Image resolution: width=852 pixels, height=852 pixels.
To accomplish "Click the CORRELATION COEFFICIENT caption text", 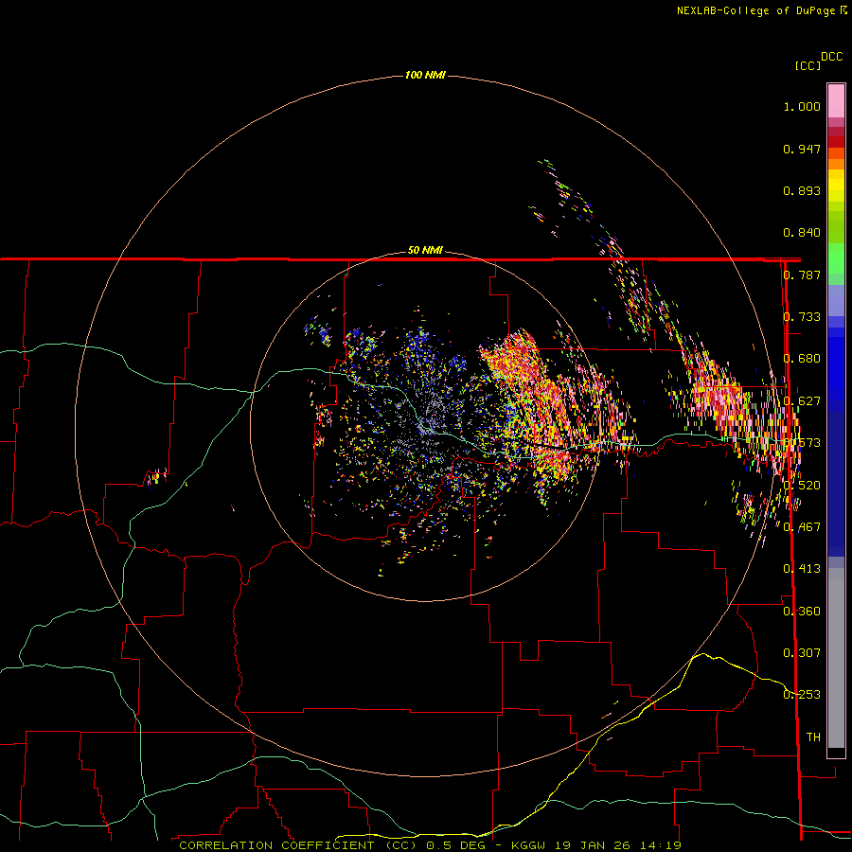I will [297, 845].
